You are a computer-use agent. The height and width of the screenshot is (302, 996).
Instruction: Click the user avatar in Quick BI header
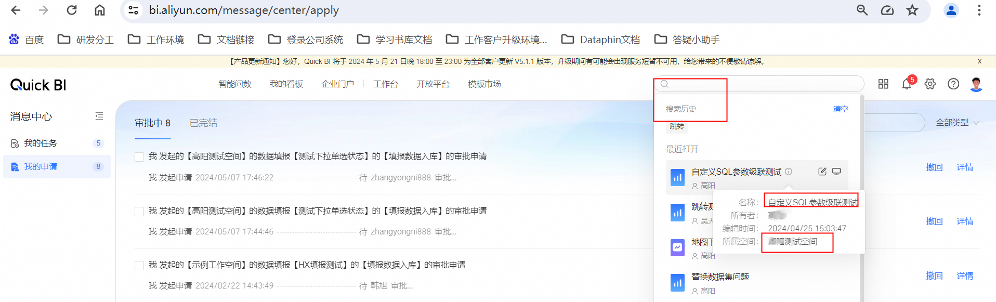point(976,84)
